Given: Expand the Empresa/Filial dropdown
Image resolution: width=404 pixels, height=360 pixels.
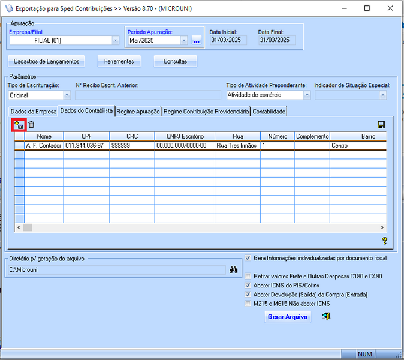Looking at the screenshot, I should tap(116, 40).
